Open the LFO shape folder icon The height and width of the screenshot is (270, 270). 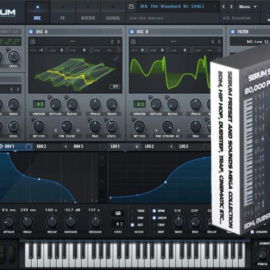118,213
